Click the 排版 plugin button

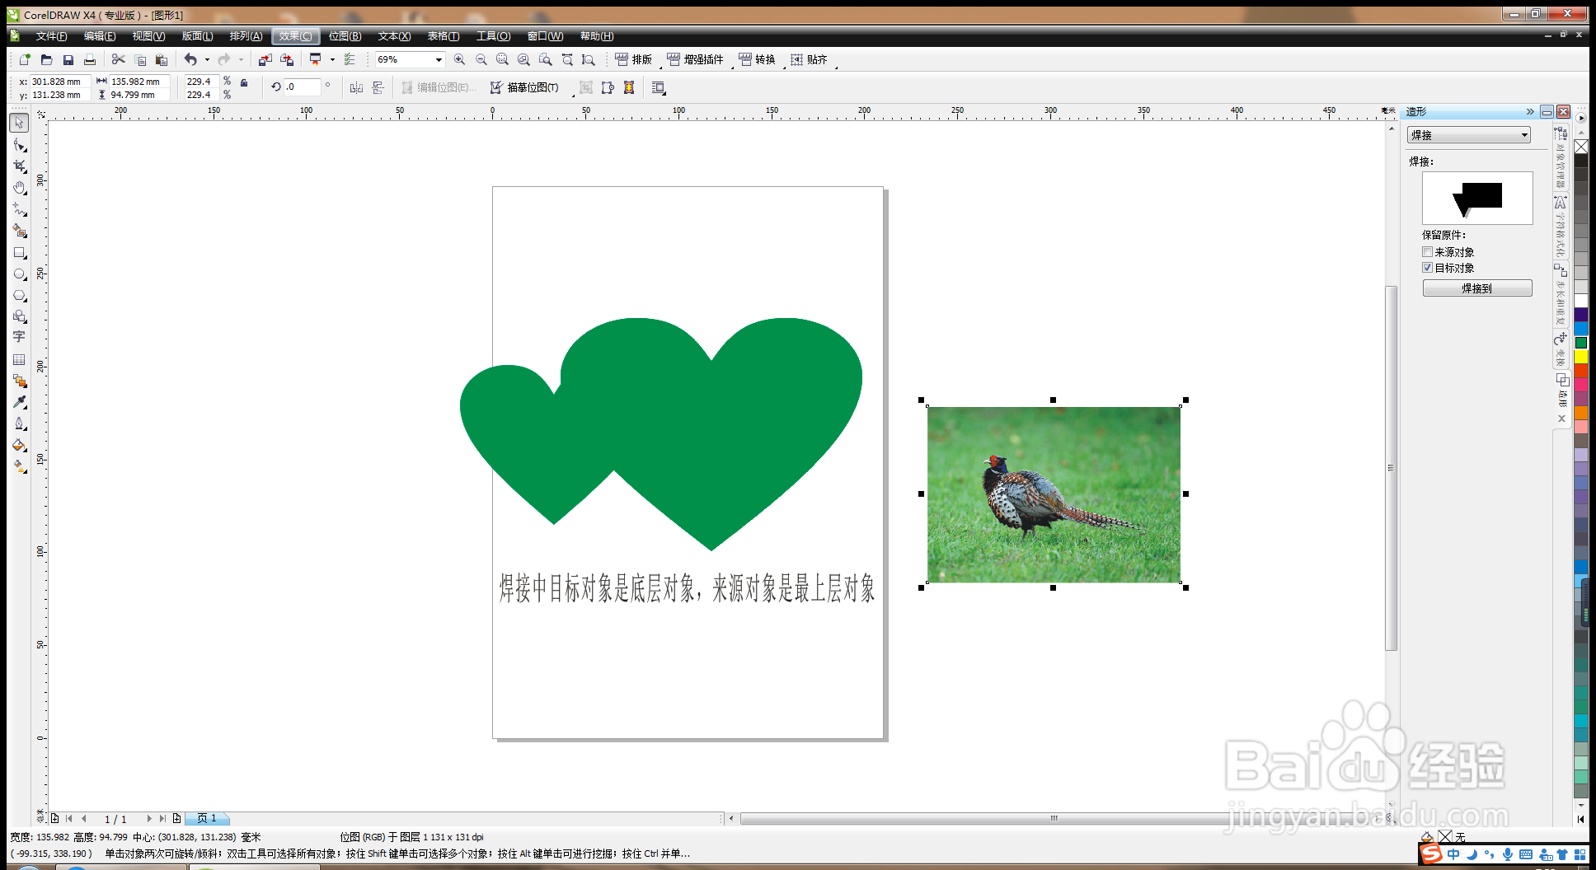click(633, 59)
